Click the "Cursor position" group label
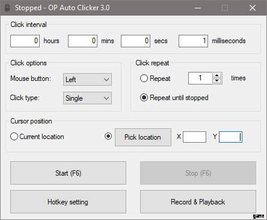This screenshot has width=267, height=220. [x=31, y=121]
